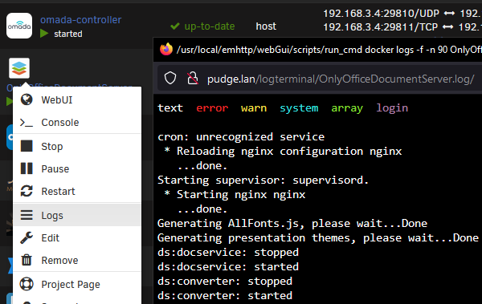
Task: Click the crossed-out padlock insecure connection icon
Action: pos(193,79)
